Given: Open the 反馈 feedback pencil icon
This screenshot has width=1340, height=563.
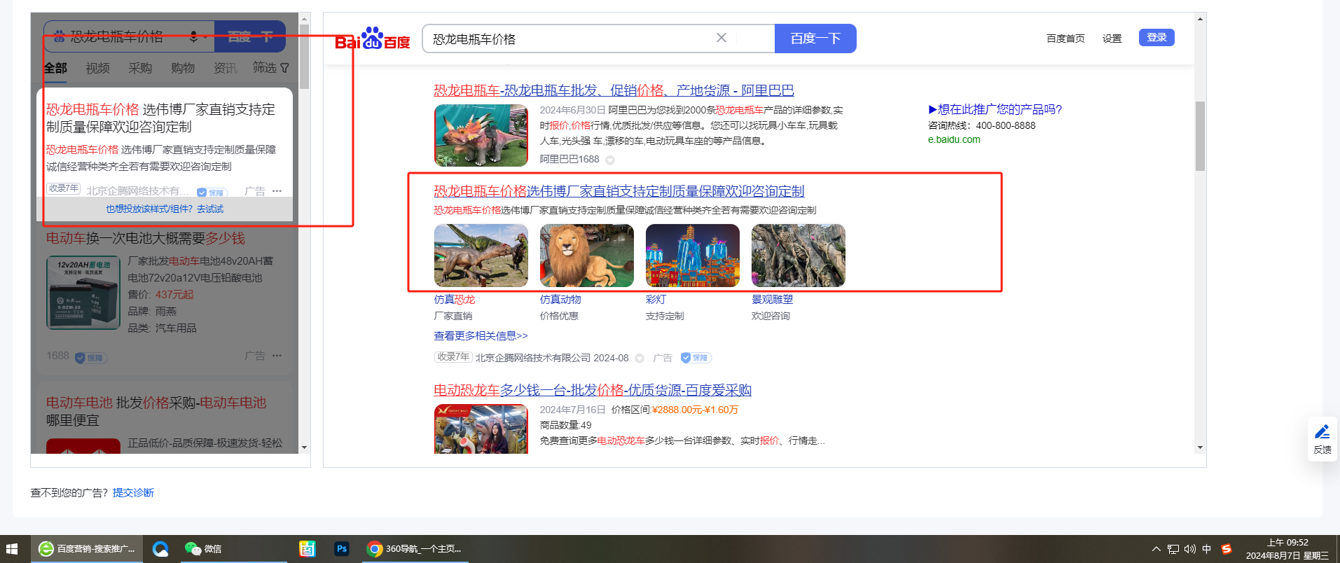Looking at the screenshot, I should tap(1322, 438).
